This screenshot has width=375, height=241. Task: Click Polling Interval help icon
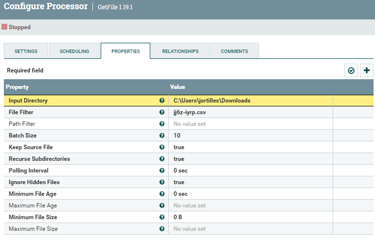point(162,170)
